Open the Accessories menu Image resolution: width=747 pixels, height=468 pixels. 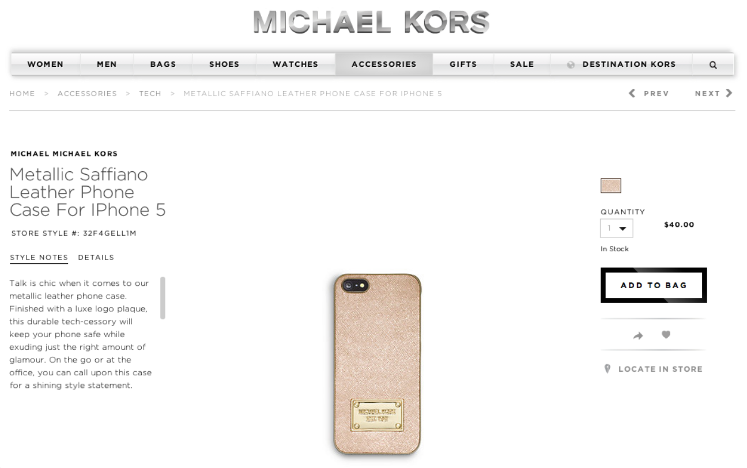(x=384, y=65)
